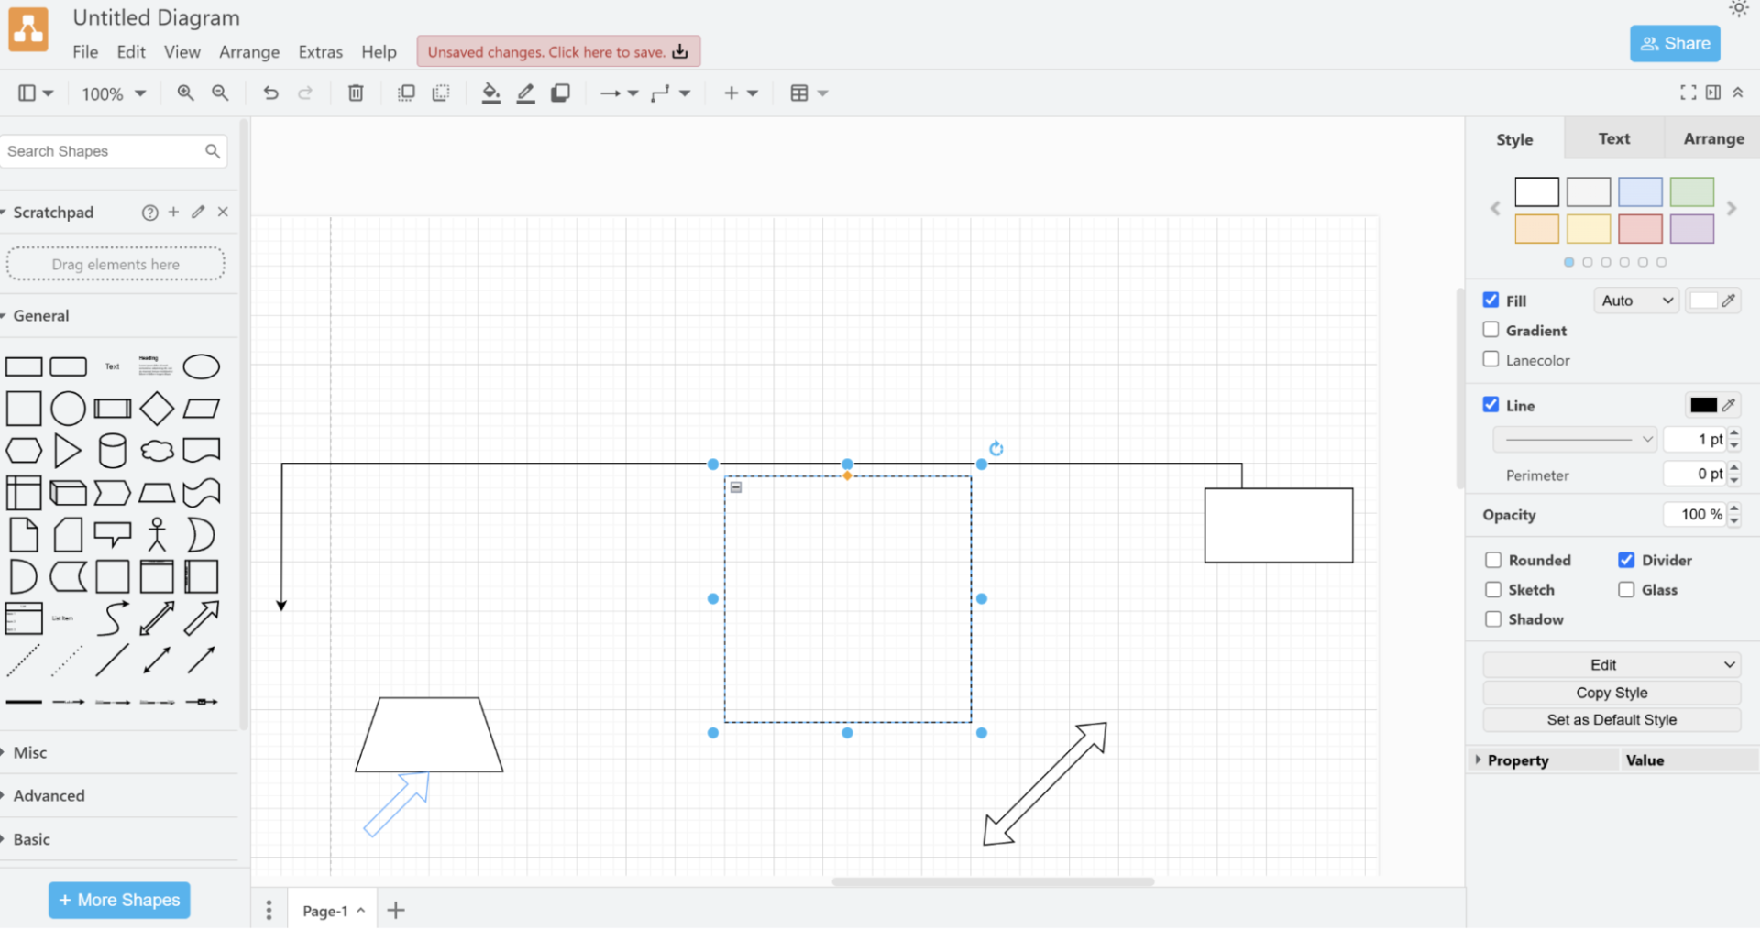The width and height of the screenshot is (1760, 929).
Task: Click the Search Shapes input field
Action: (x=101, y=150)
